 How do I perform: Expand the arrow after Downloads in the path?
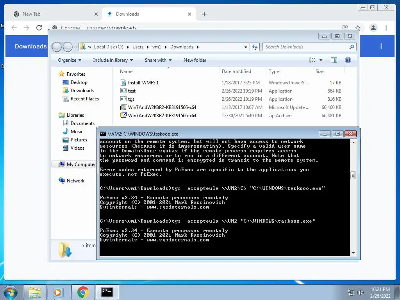point(198,47)
